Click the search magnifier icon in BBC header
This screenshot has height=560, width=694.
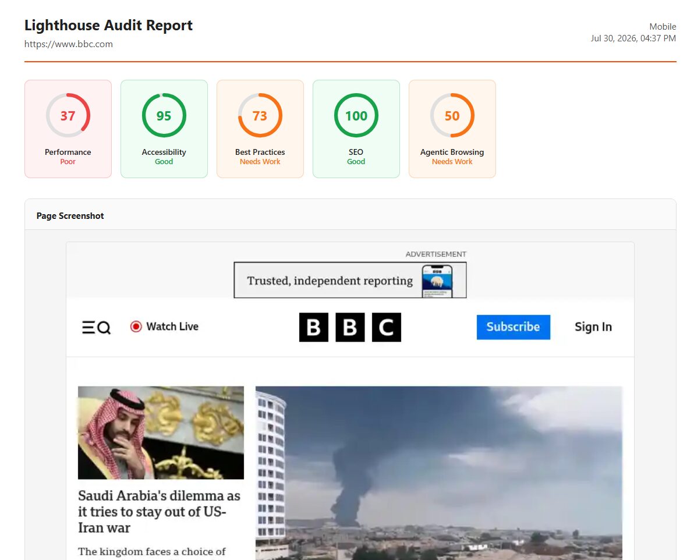(104, 328)
